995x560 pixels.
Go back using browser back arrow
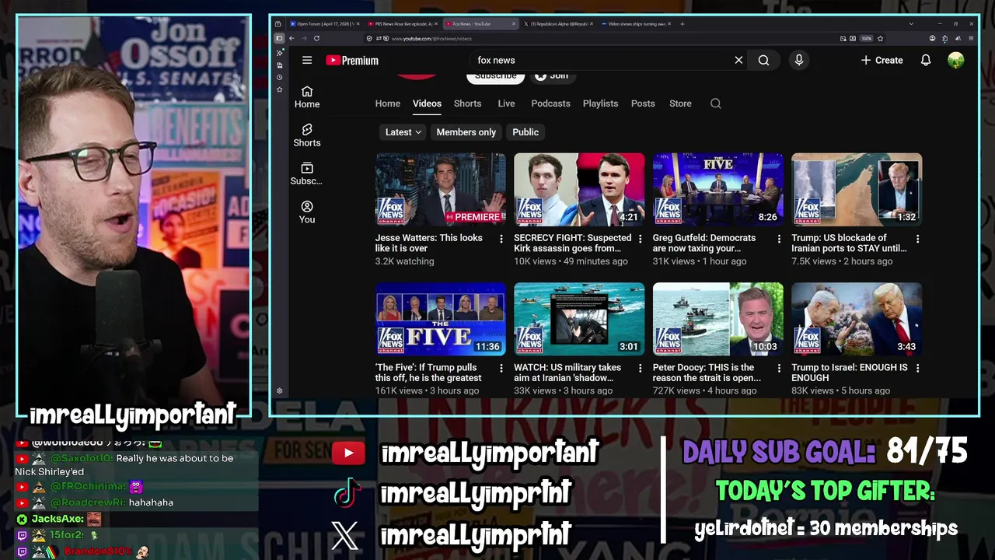[x=292, y=38]
